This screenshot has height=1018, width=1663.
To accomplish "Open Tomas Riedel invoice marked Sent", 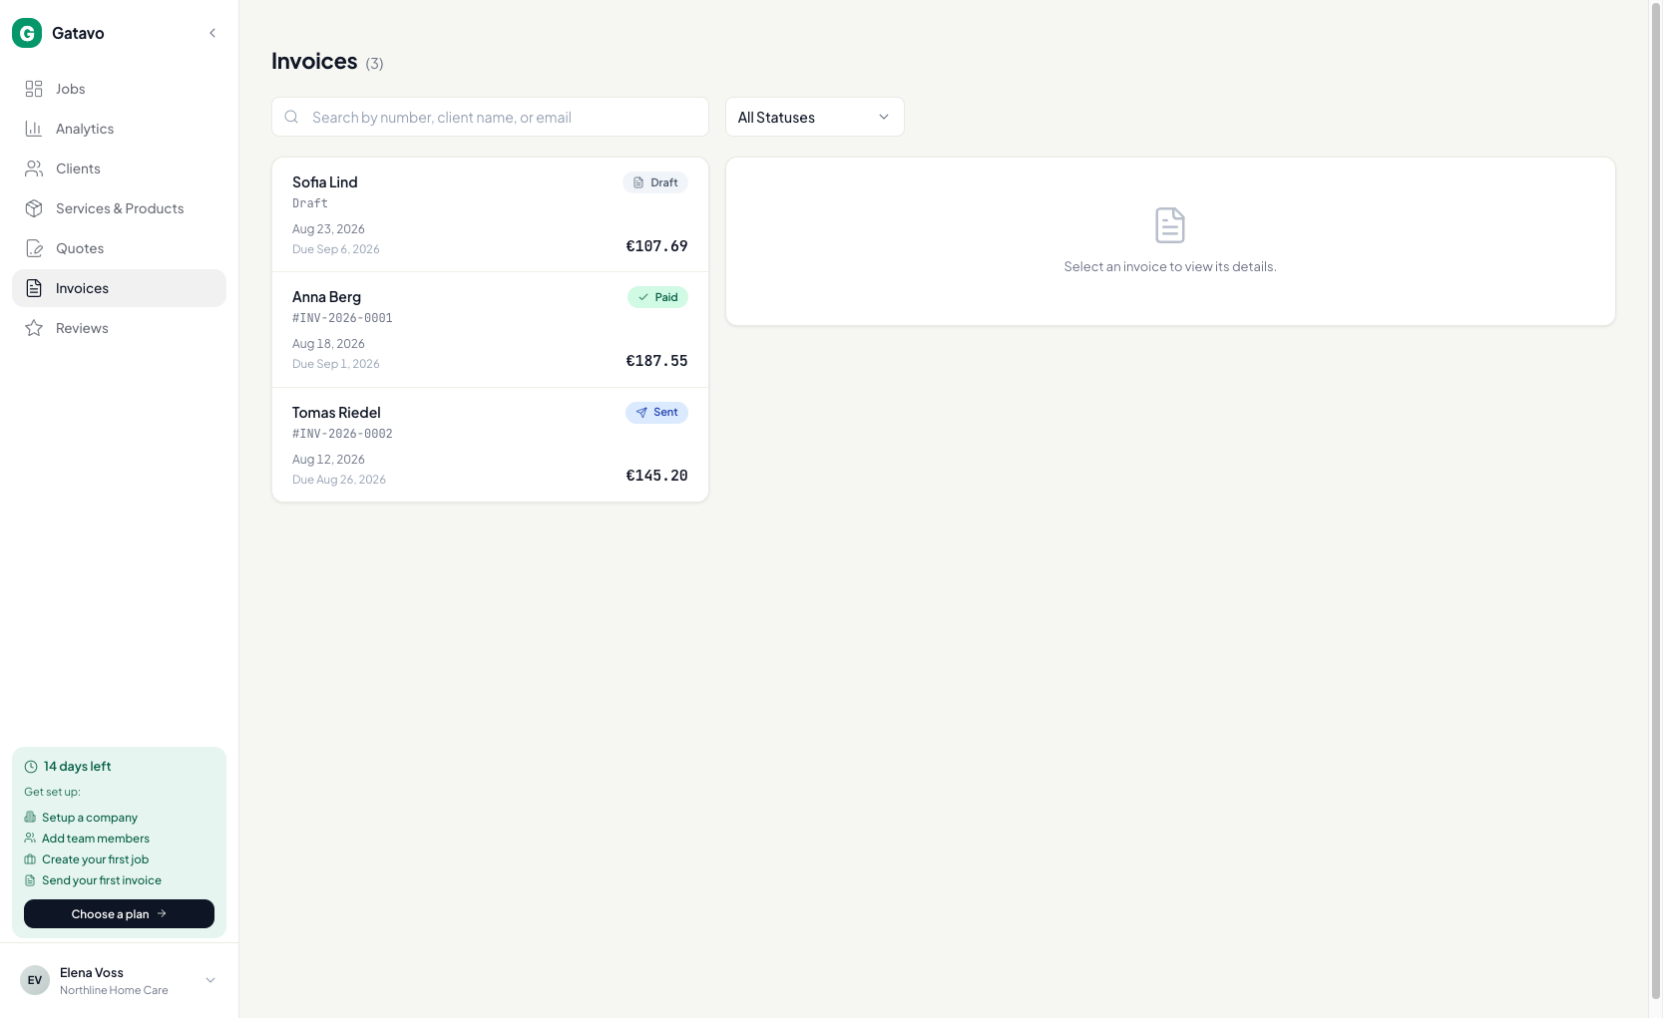I will pyautogui.click(x=490, y=445).
